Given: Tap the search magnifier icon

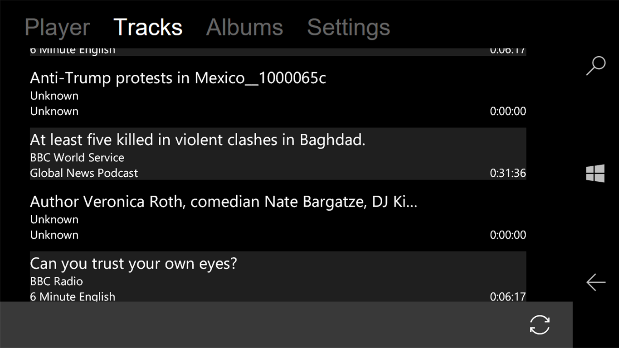Looking at the screenshot, I should (x=595, y=65).
